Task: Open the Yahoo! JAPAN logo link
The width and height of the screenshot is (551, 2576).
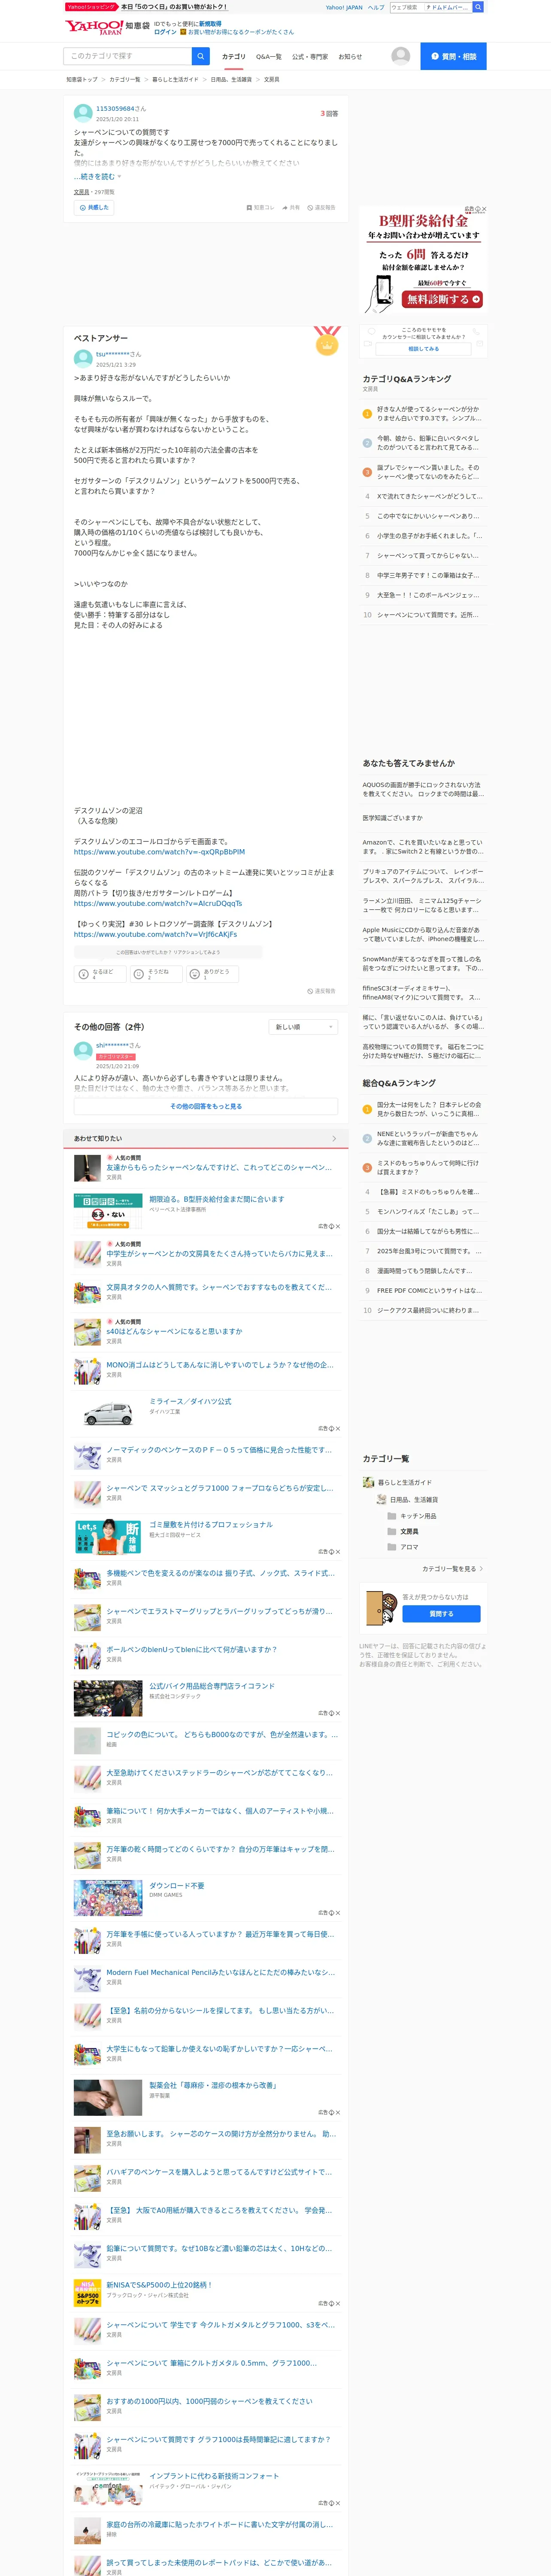Action: click(94, 27)
